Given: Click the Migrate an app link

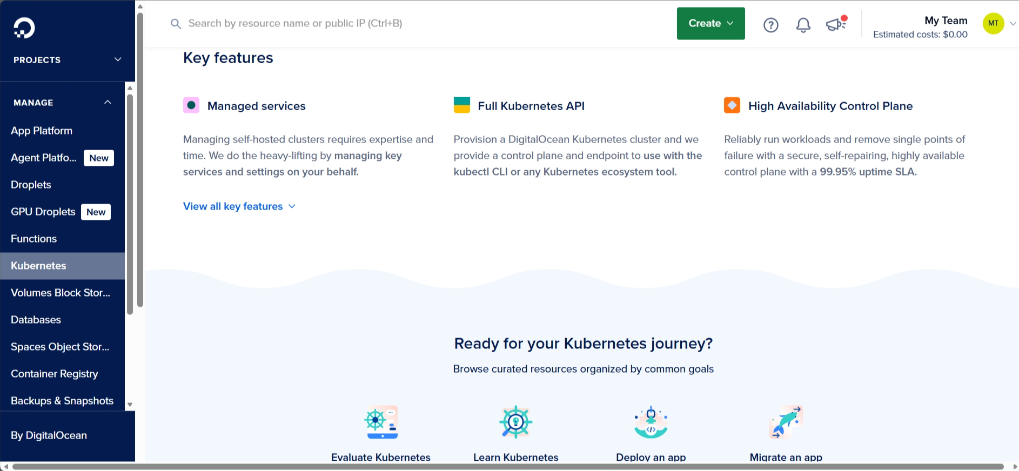Looking at the screenshot, I should [x=786, y=457].
